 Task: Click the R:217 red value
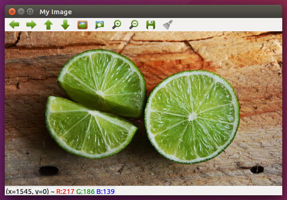pyautogui.click(x=65, y=191)
